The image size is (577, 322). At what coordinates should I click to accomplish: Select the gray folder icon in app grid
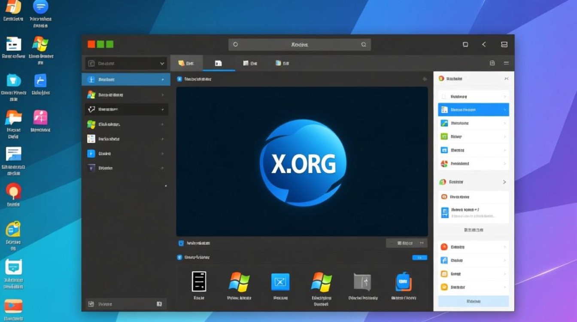click(x=361, y=282)
